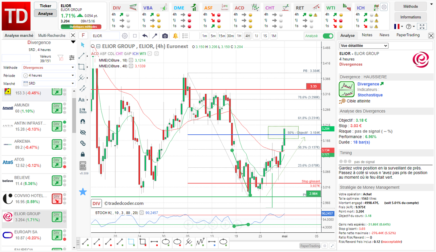
Task: Toggle visibility of MME(Clôture, 10) indicator
Action: 131,60
